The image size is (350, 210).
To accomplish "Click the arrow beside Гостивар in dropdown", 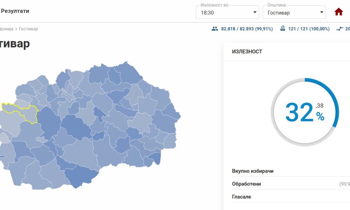I will [x=322, y=13].
